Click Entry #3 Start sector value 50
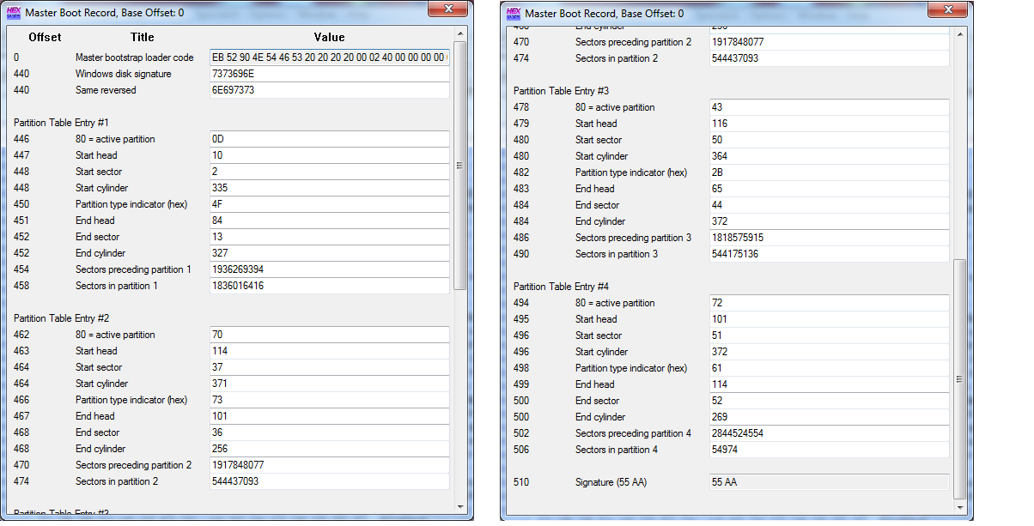This screenshot has width=1034, height=526. tap(829, 140)
